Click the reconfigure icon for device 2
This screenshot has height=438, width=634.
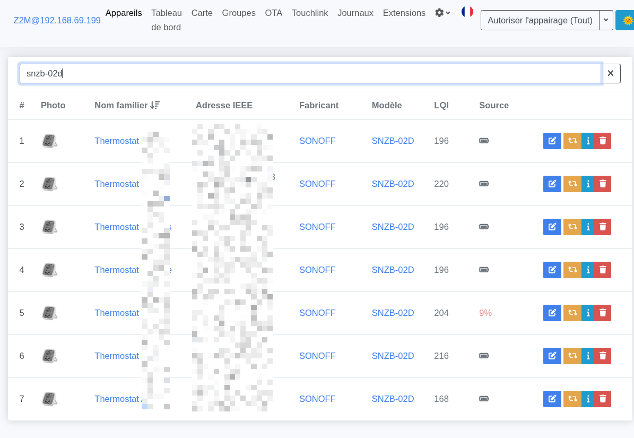tap(572, 184)
